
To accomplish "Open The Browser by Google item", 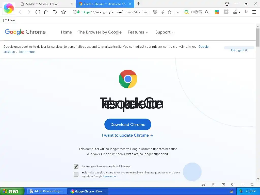I will 100,32.
